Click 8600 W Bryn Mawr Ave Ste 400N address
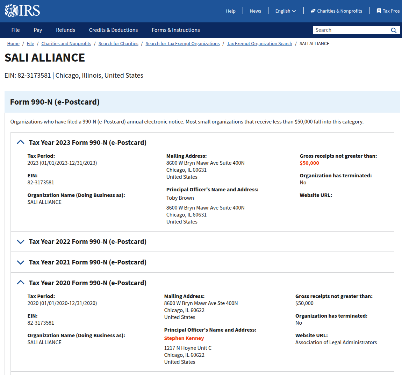The image size is (402, 375). (201, 303)
